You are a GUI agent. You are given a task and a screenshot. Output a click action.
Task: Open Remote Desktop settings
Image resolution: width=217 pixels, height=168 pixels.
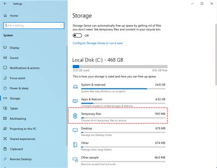pos(34,159)
